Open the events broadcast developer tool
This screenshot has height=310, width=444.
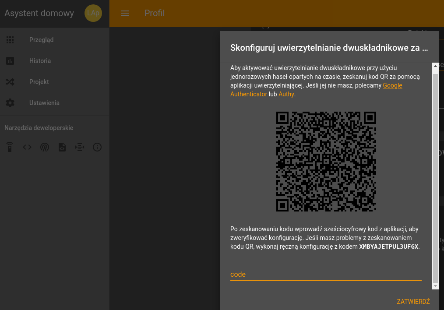(x=45, y=147)
